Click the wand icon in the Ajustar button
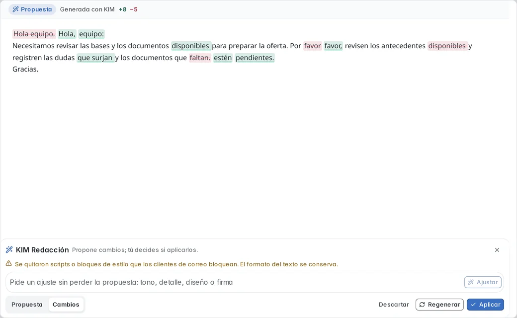The image size is (517, 318). coord(471,282)
